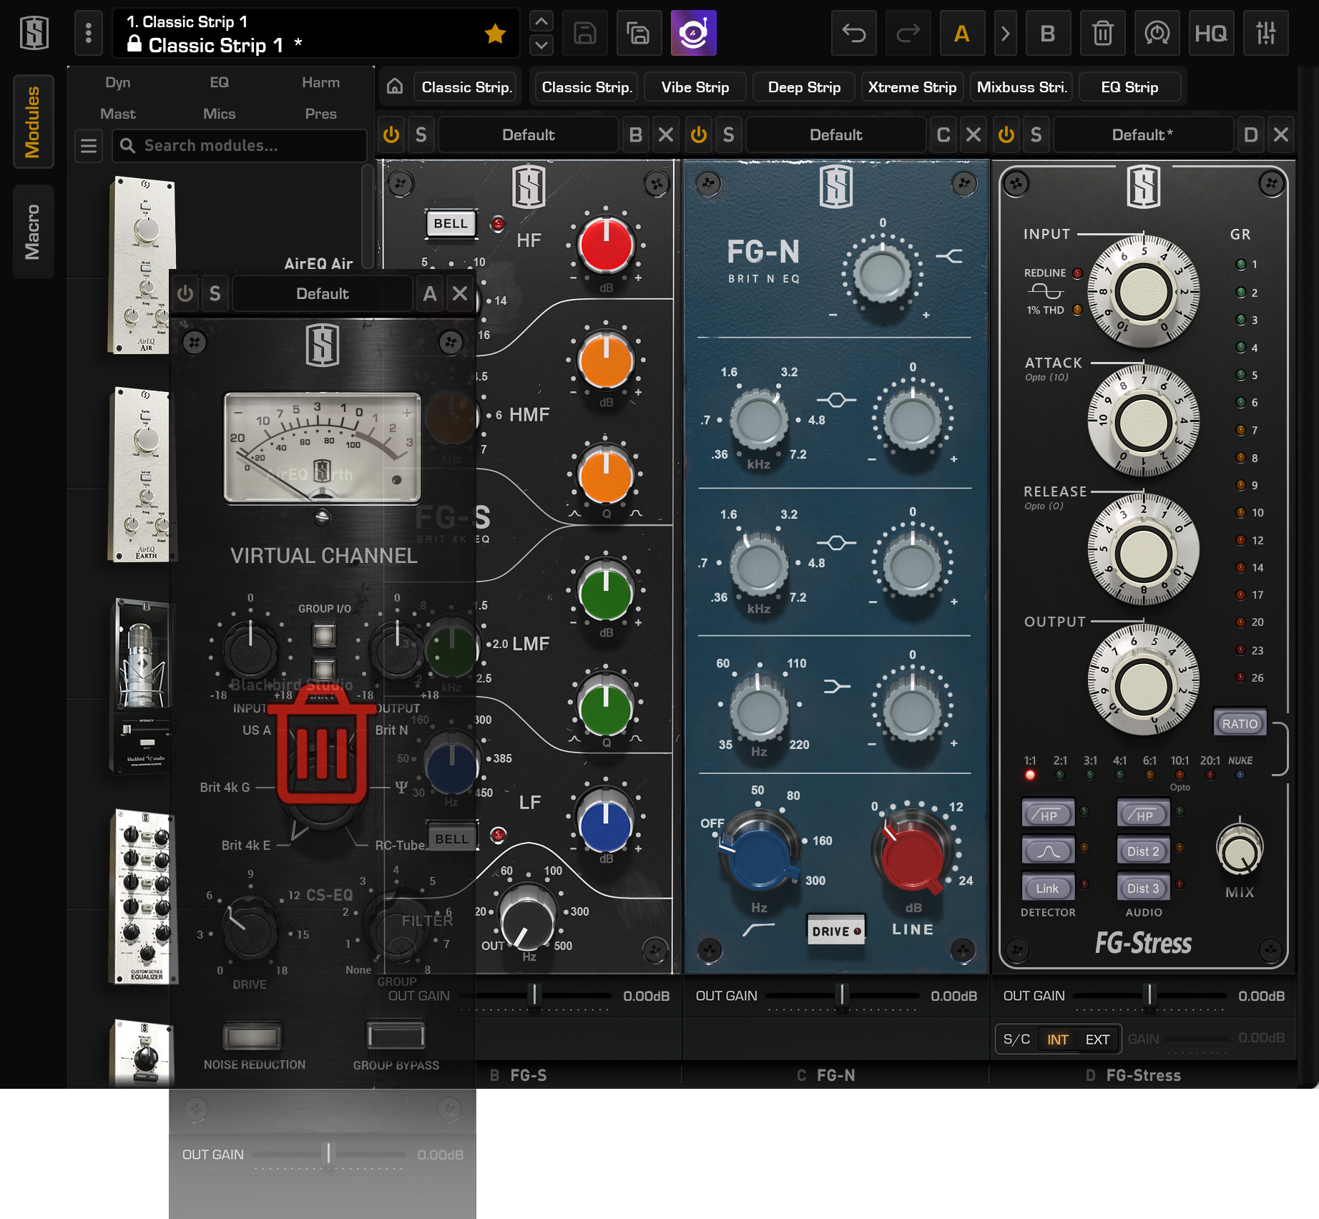Load the Deep Strip preset

click(x=804, y=87)
